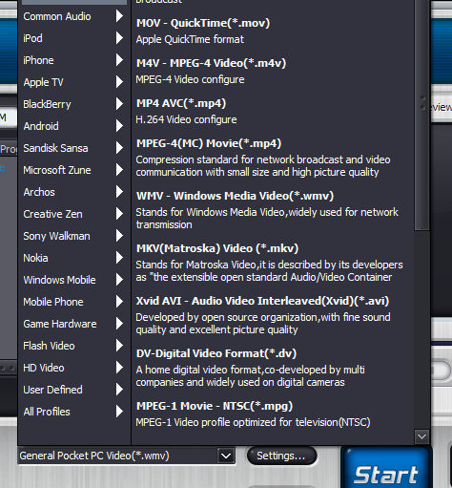Open the Game Hardware category
This screenshot has height=488, width=452.
[x=74, y=324]
